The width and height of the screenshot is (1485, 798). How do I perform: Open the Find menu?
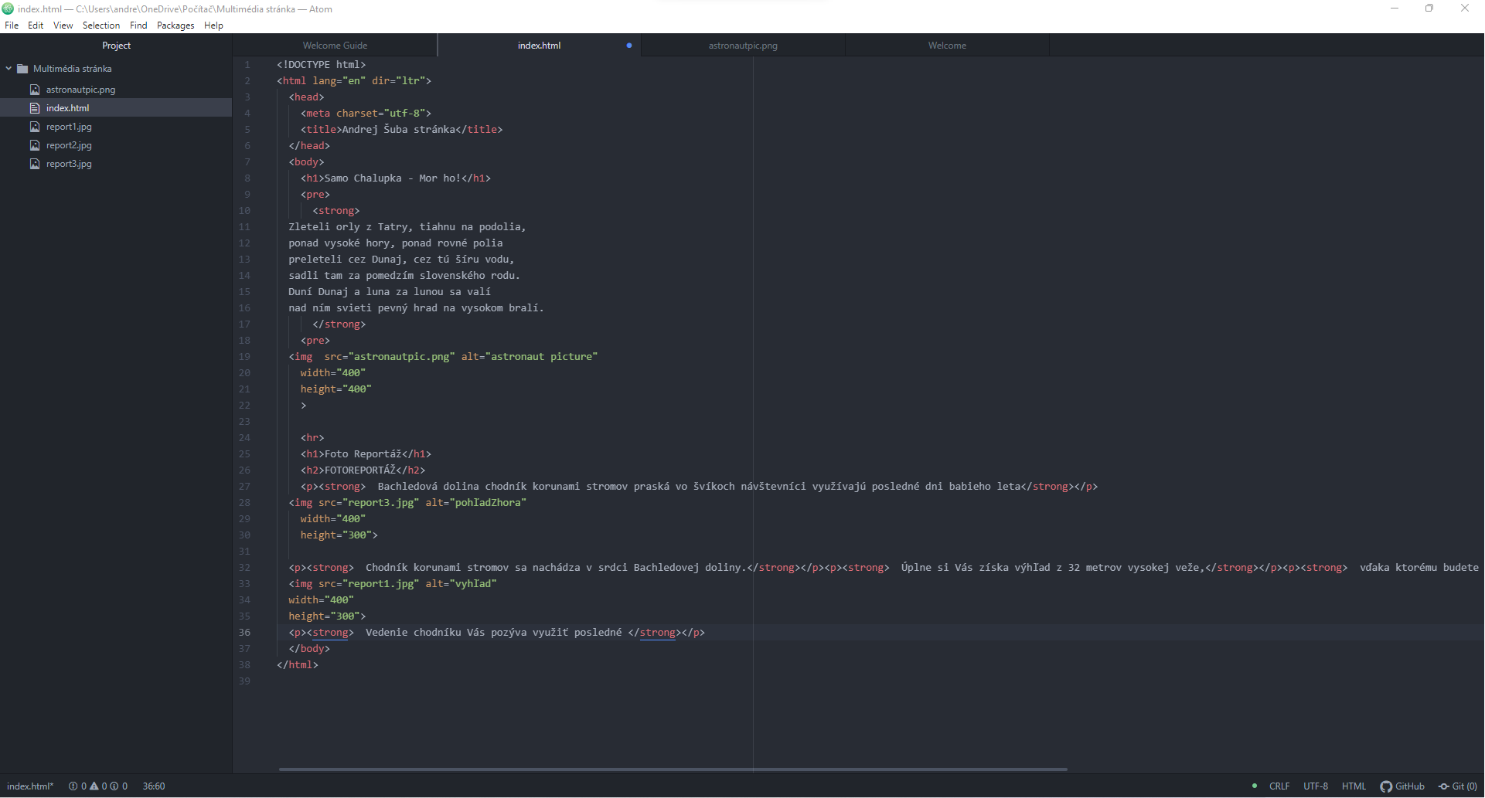(x=138, y=25)
